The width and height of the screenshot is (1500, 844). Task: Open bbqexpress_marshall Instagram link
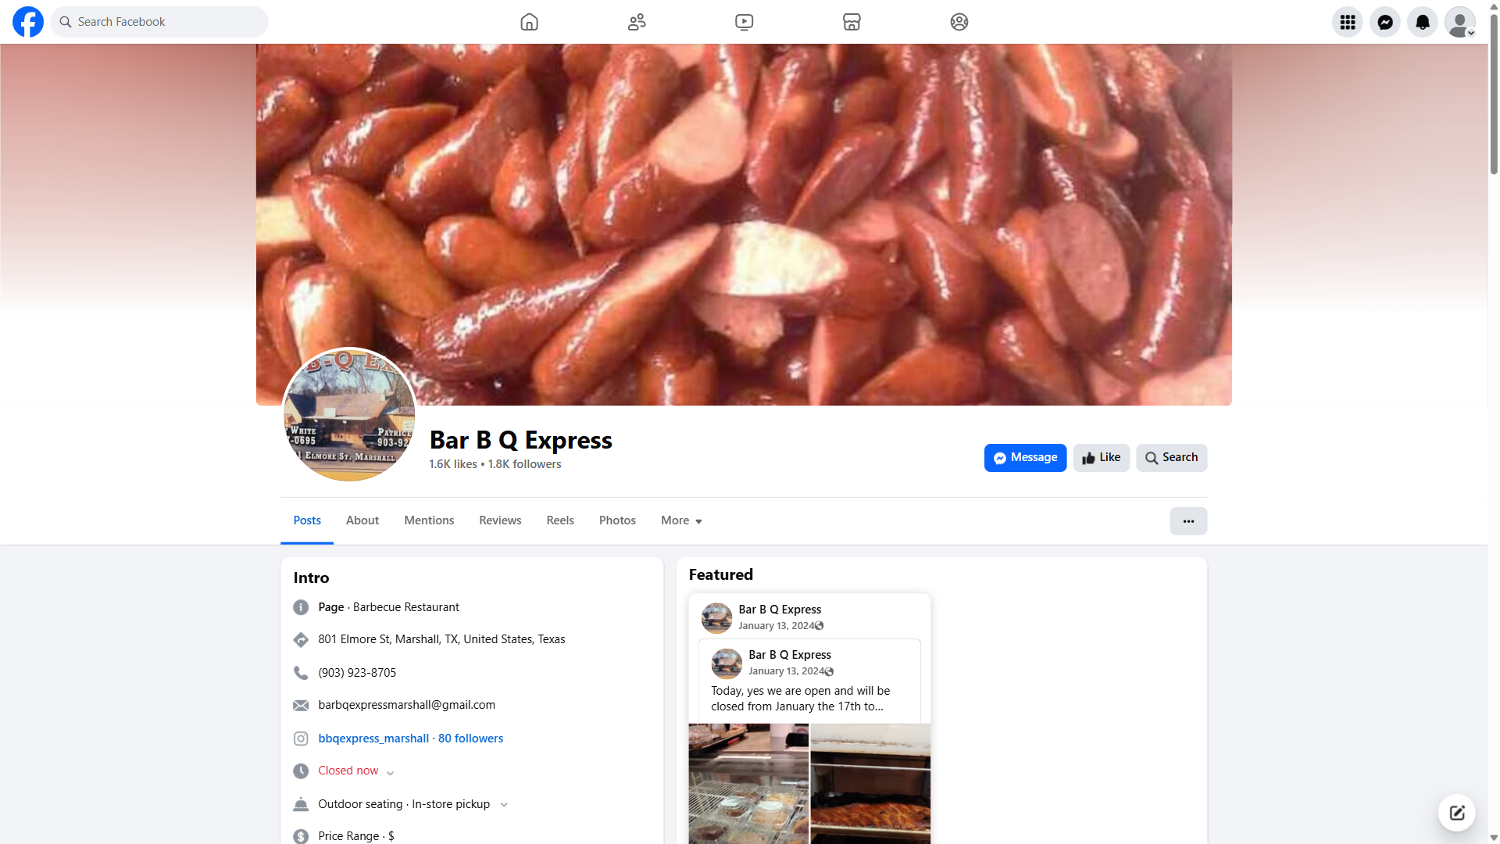pos(373,738)
